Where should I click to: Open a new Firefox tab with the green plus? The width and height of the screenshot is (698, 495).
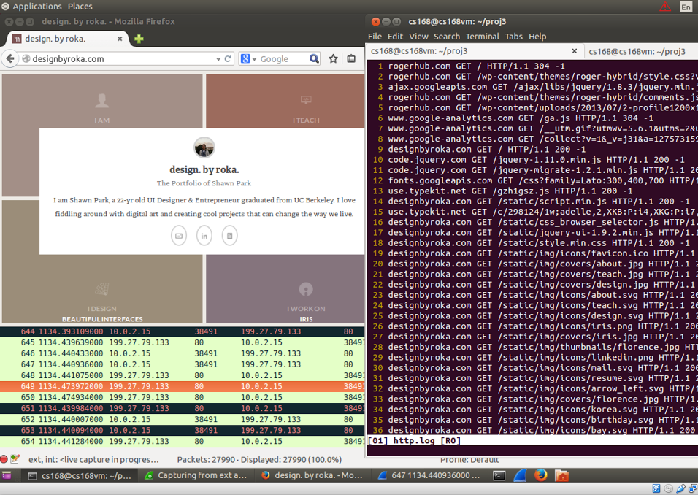[139, 39]
